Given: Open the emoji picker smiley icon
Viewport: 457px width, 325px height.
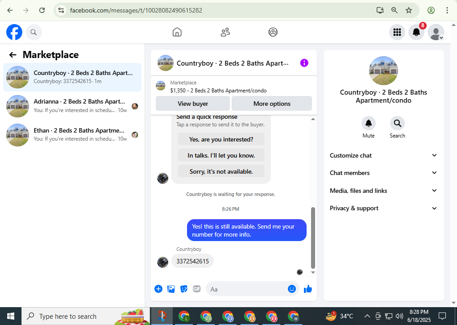Looking at the screenshot, I should pos(292,289).
